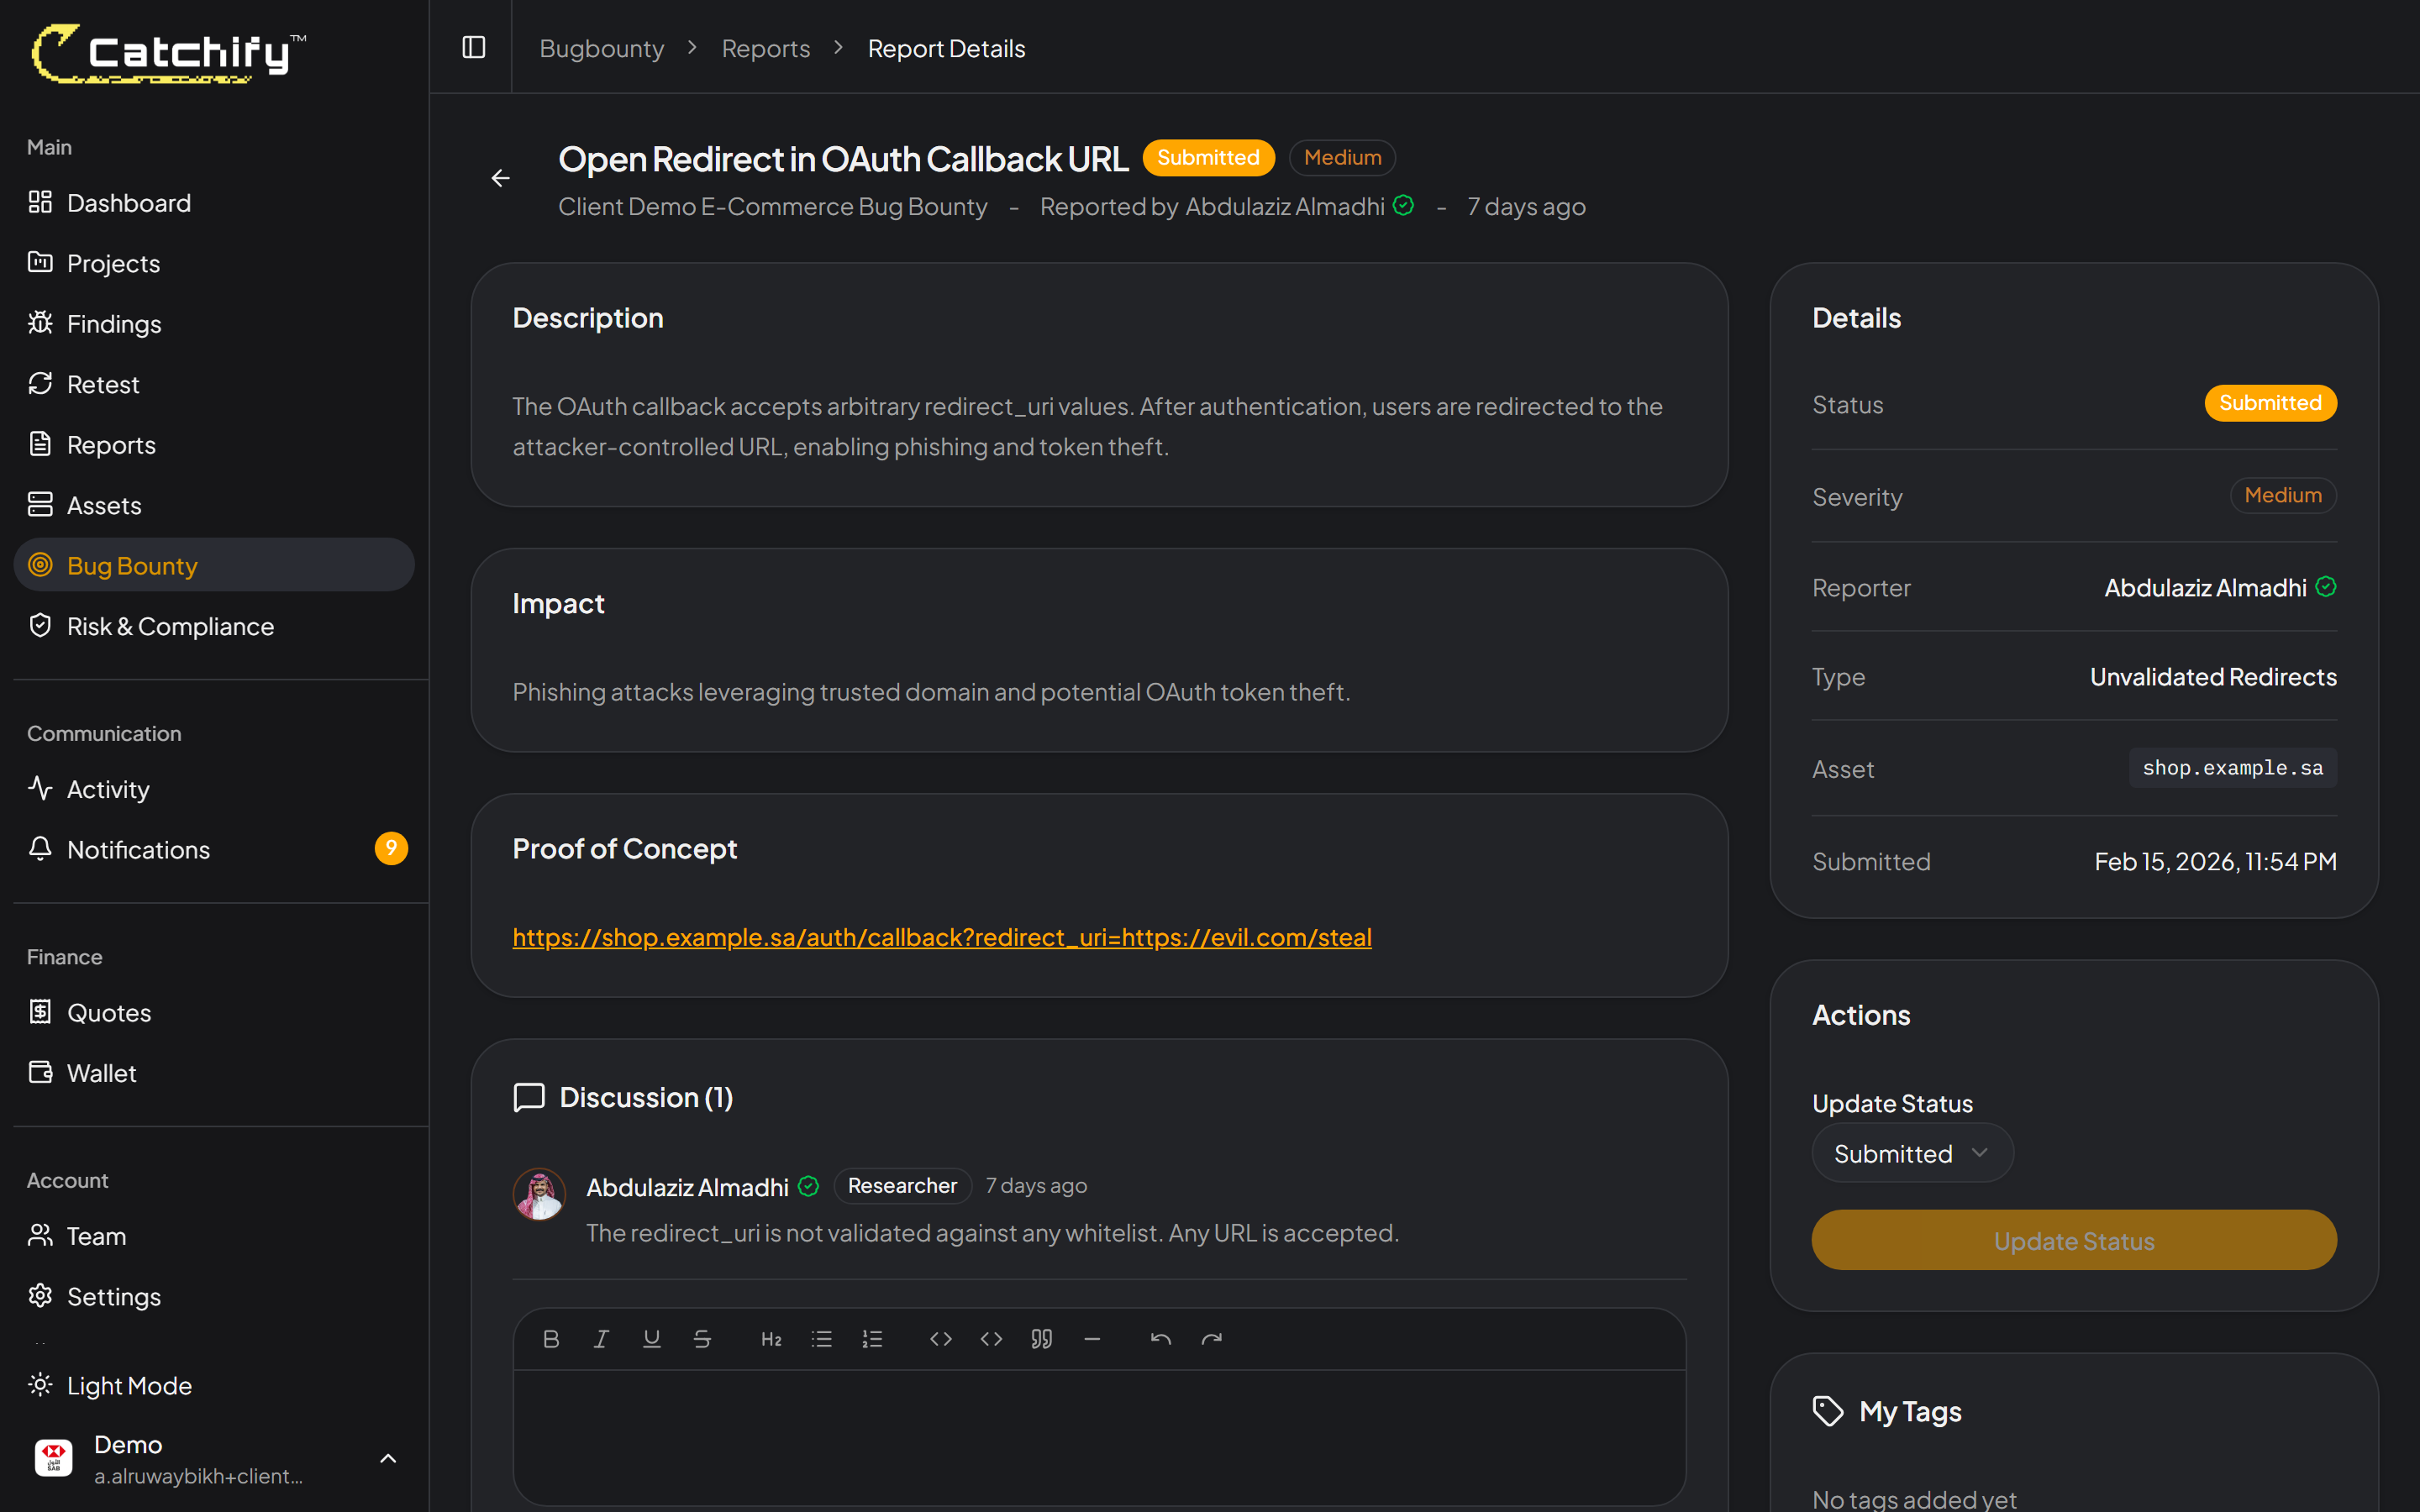
Task: Insert a numbered list in the comment
Action: (x=871, y=1338)
